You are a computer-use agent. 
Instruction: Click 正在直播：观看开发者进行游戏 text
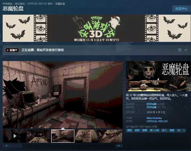click(x=43, y=50)
